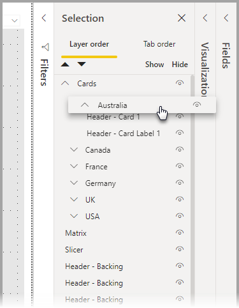
Task: Select the Australia group row
Action: coord(142,105)
